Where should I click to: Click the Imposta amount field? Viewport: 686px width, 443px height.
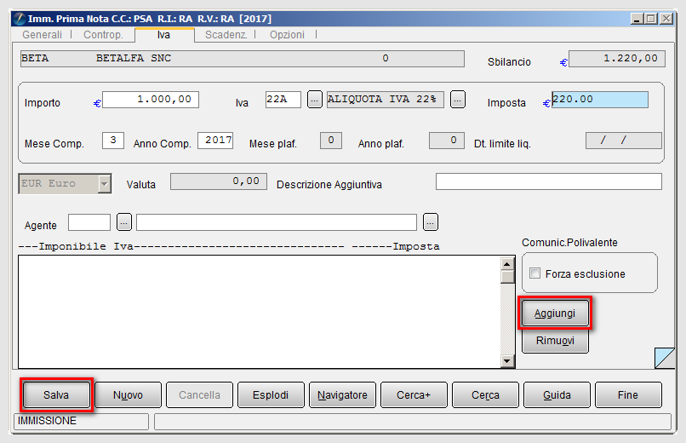click(600, 100)
